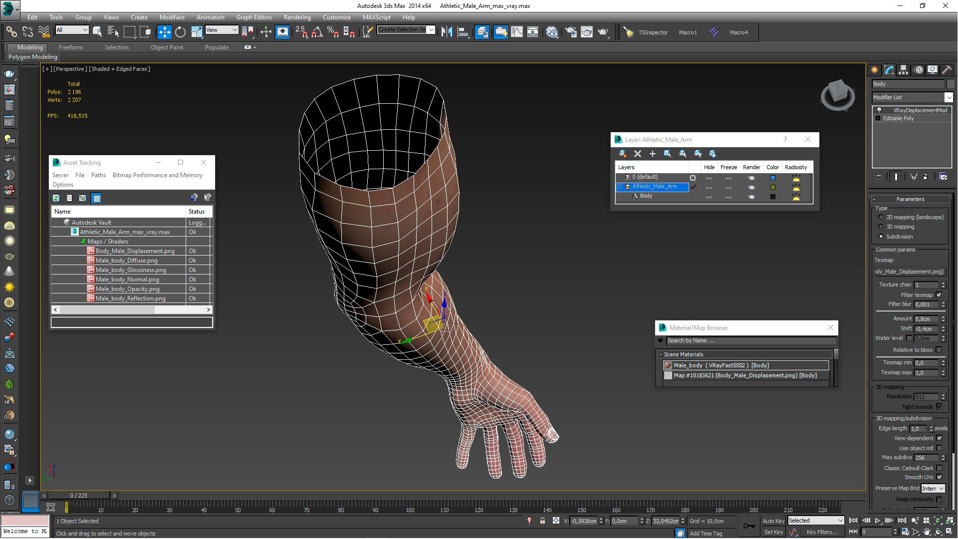Open the Hierarchy panel tab icon
Screen dimensions: 958x539
point(904,70)
